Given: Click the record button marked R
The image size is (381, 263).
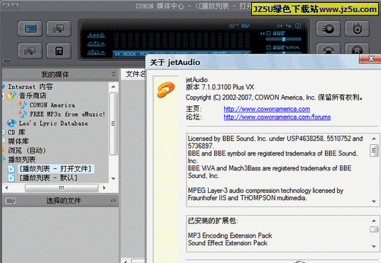Looking at the screenshot, I should (357, 49).
